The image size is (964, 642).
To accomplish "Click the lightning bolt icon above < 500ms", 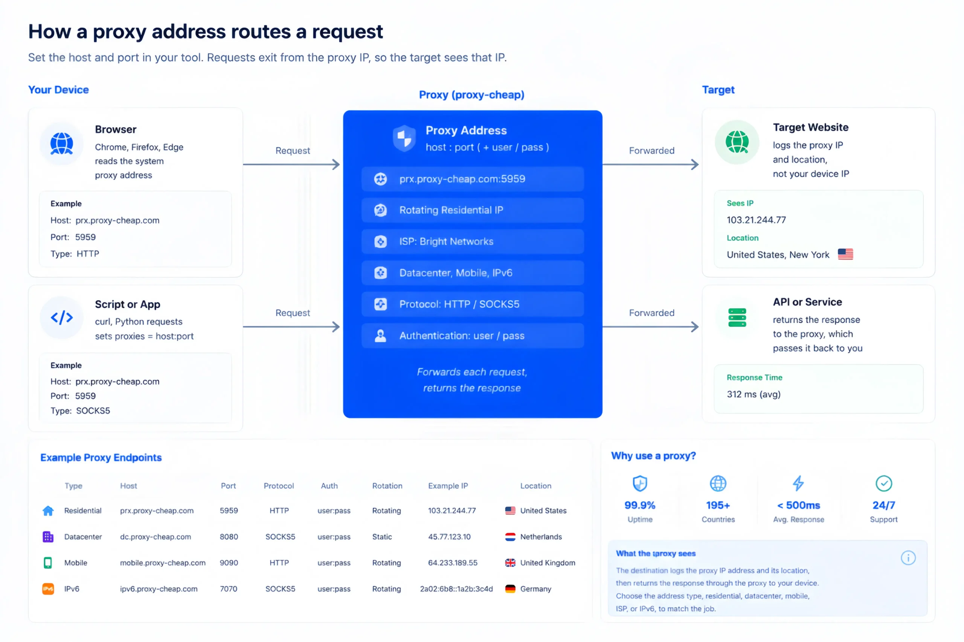I will (x=798, y=484).
